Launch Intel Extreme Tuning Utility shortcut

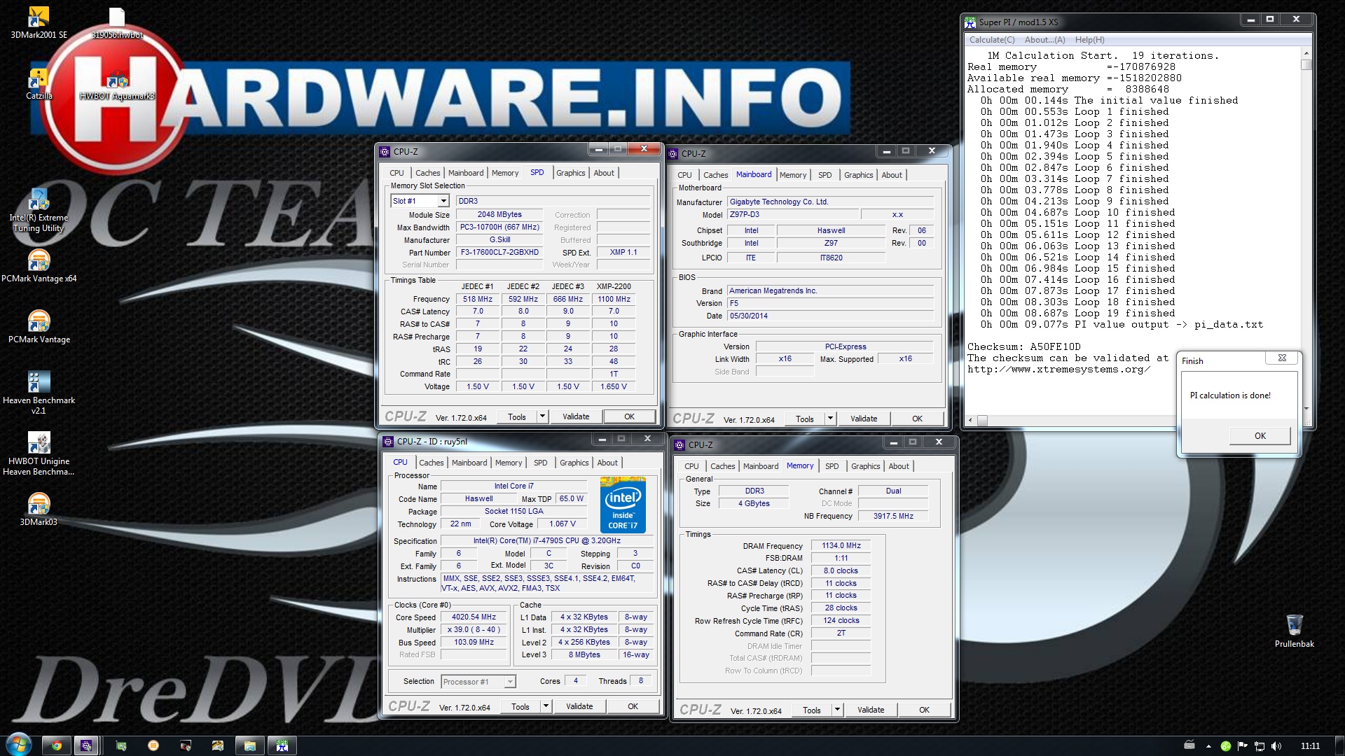[39, 210]
